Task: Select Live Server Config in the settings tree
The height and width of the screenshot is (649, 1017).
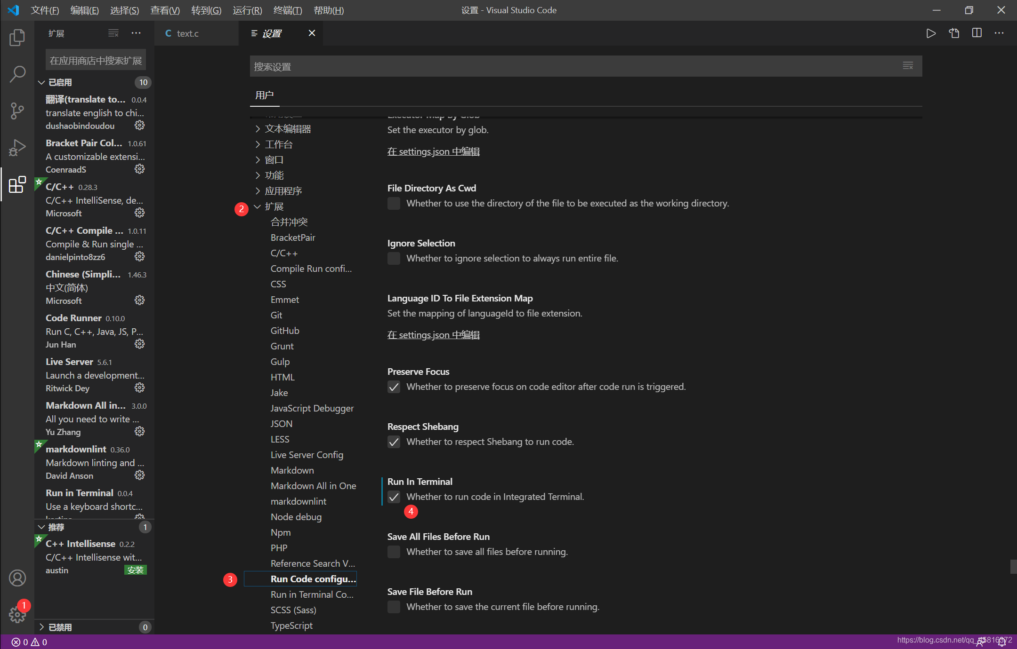Action: [307, 455]
